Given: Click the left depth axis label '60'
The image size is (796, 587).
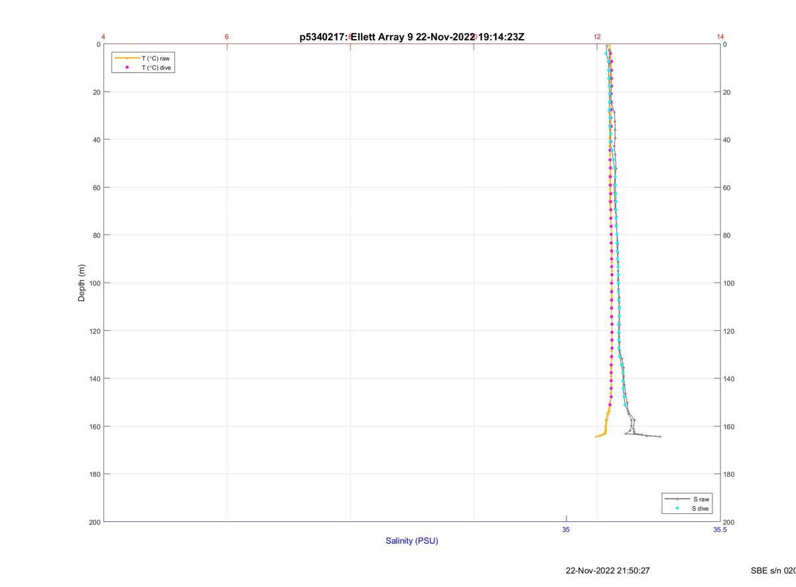Looking at the screenshot, I should [96, 188].
